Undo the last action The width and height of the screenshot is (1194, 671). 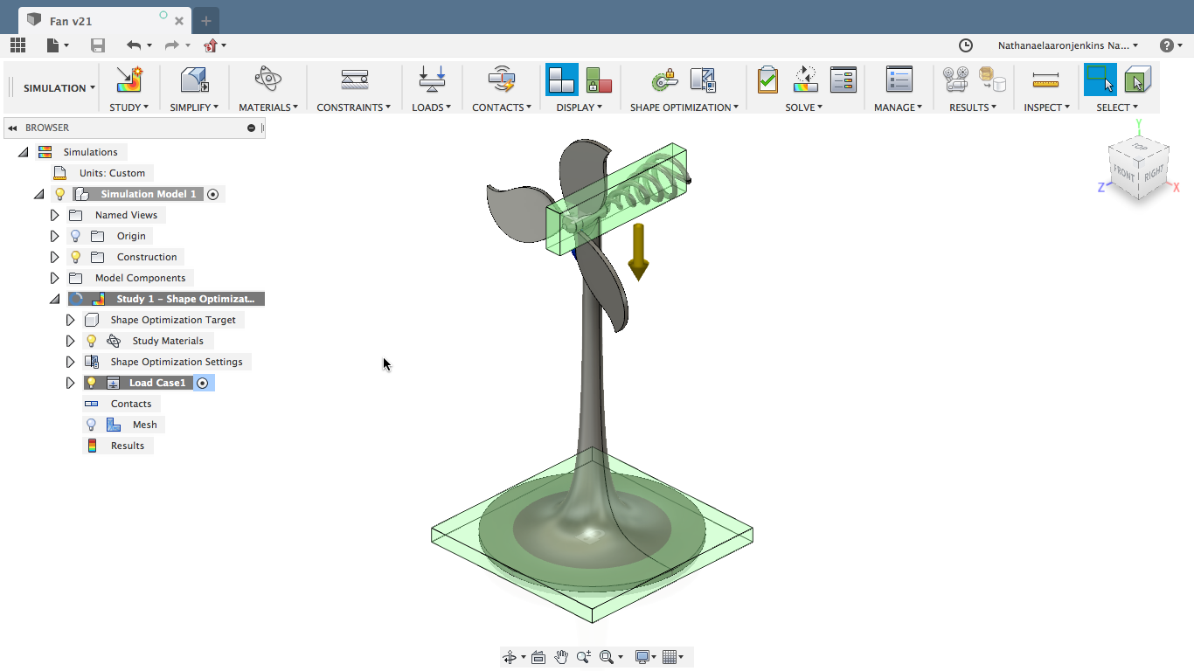click(x=134, y=45)
